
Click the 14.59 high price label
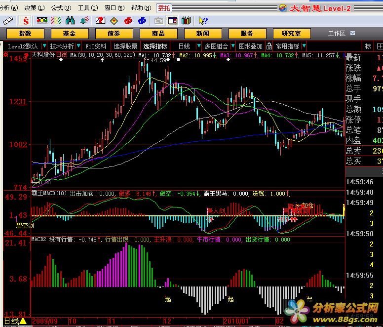159,60
